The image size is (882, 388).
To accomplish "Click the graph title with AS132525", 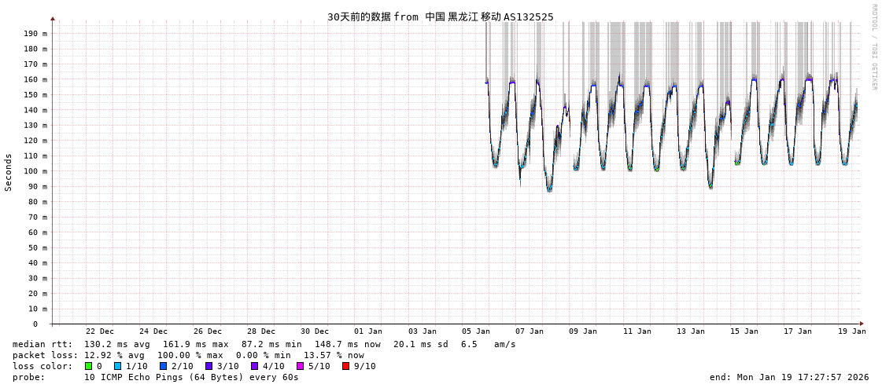I will click(x=440, y=16).
